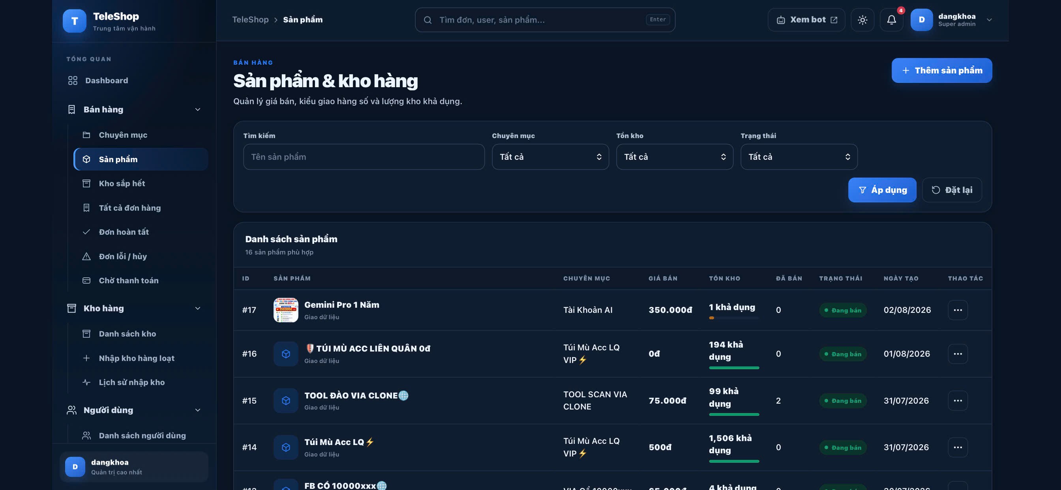Click the Đơn hoàn tất checkmark icon
Viewport: 1061px width, 490px height.
click(x=86, y=232)
